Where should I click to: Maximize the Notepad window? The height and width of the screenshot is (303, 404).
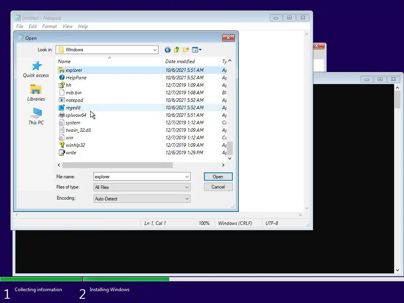pos(289,17)
